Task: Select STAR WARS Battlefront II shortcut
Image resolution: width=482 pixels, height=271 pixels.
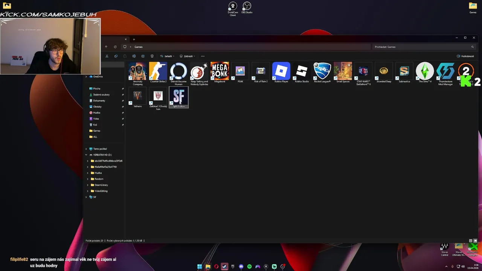Action: [363, 74]
